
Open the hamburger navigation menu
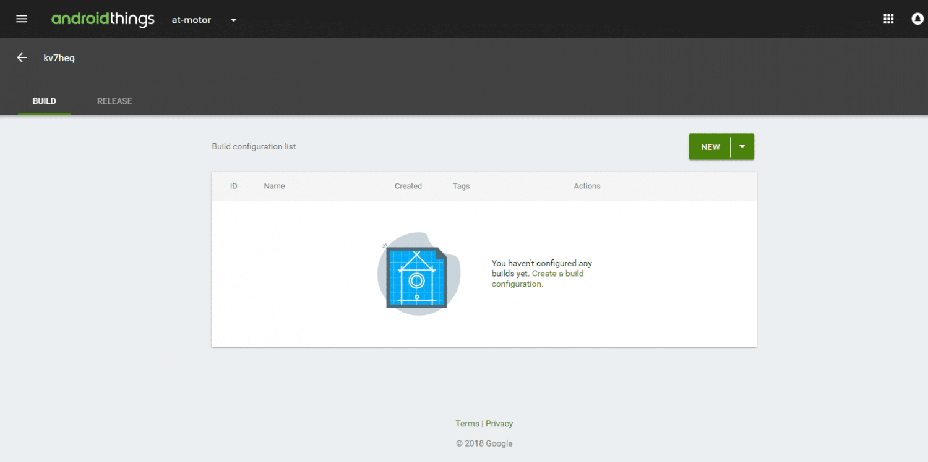[22, 19]
